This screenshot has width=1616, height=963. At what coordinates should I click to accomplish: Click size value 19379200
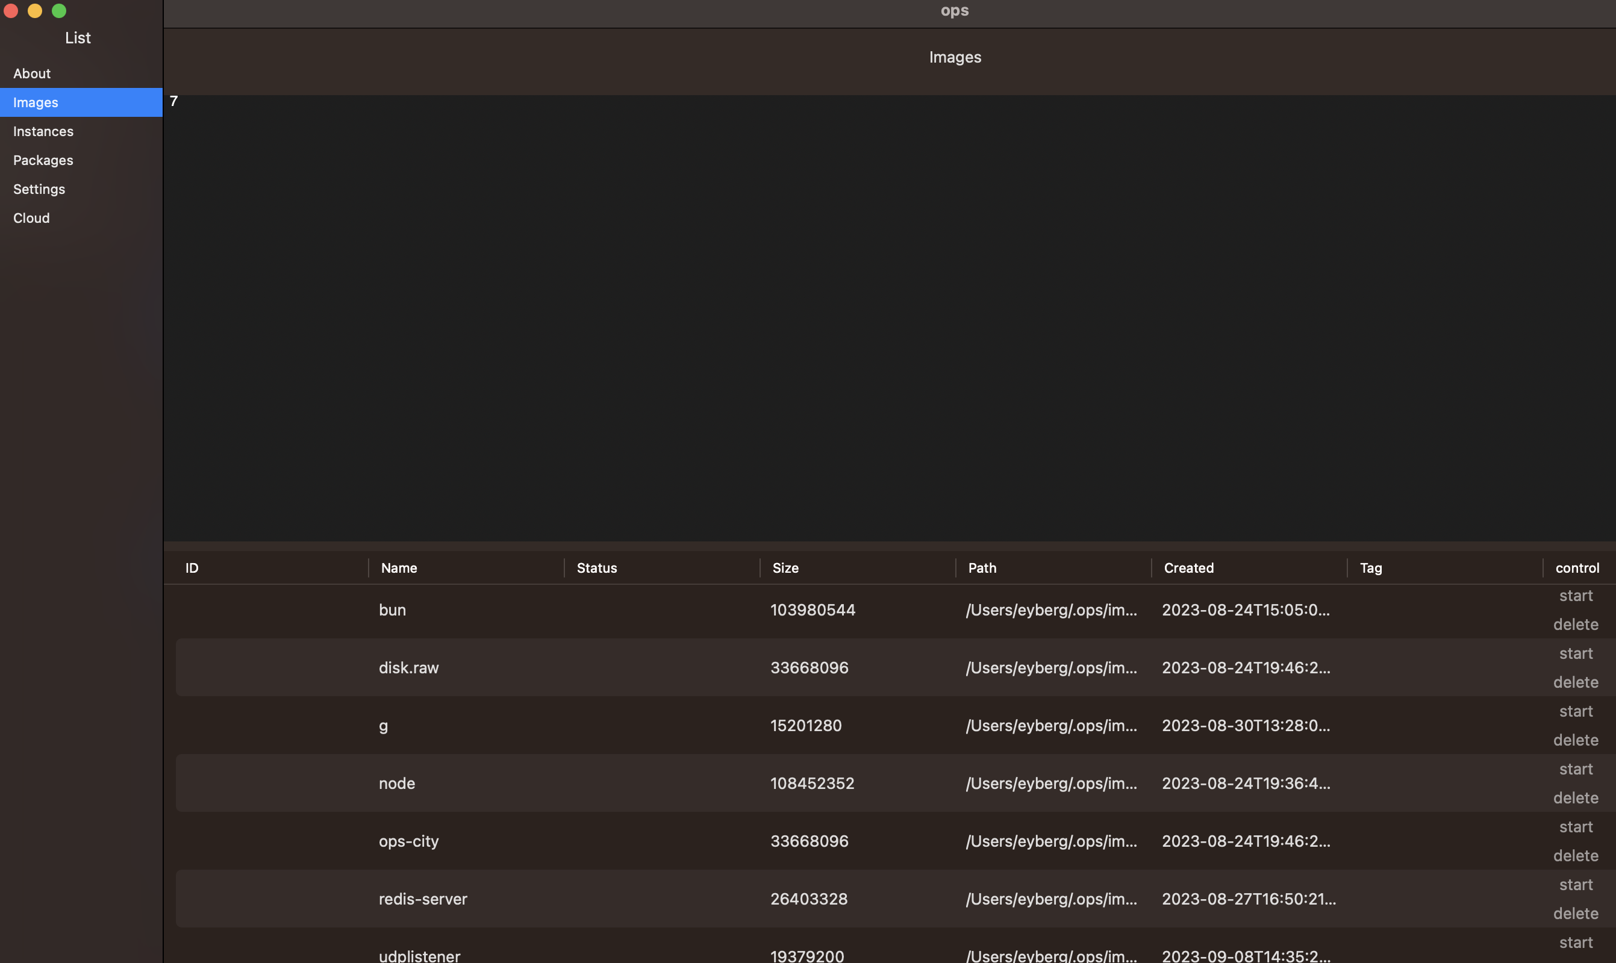click(x=806, y=955)
